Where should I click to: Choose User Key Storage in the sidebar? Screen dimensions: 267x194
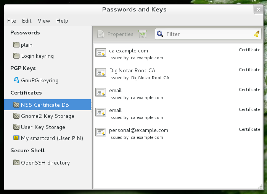48,127
